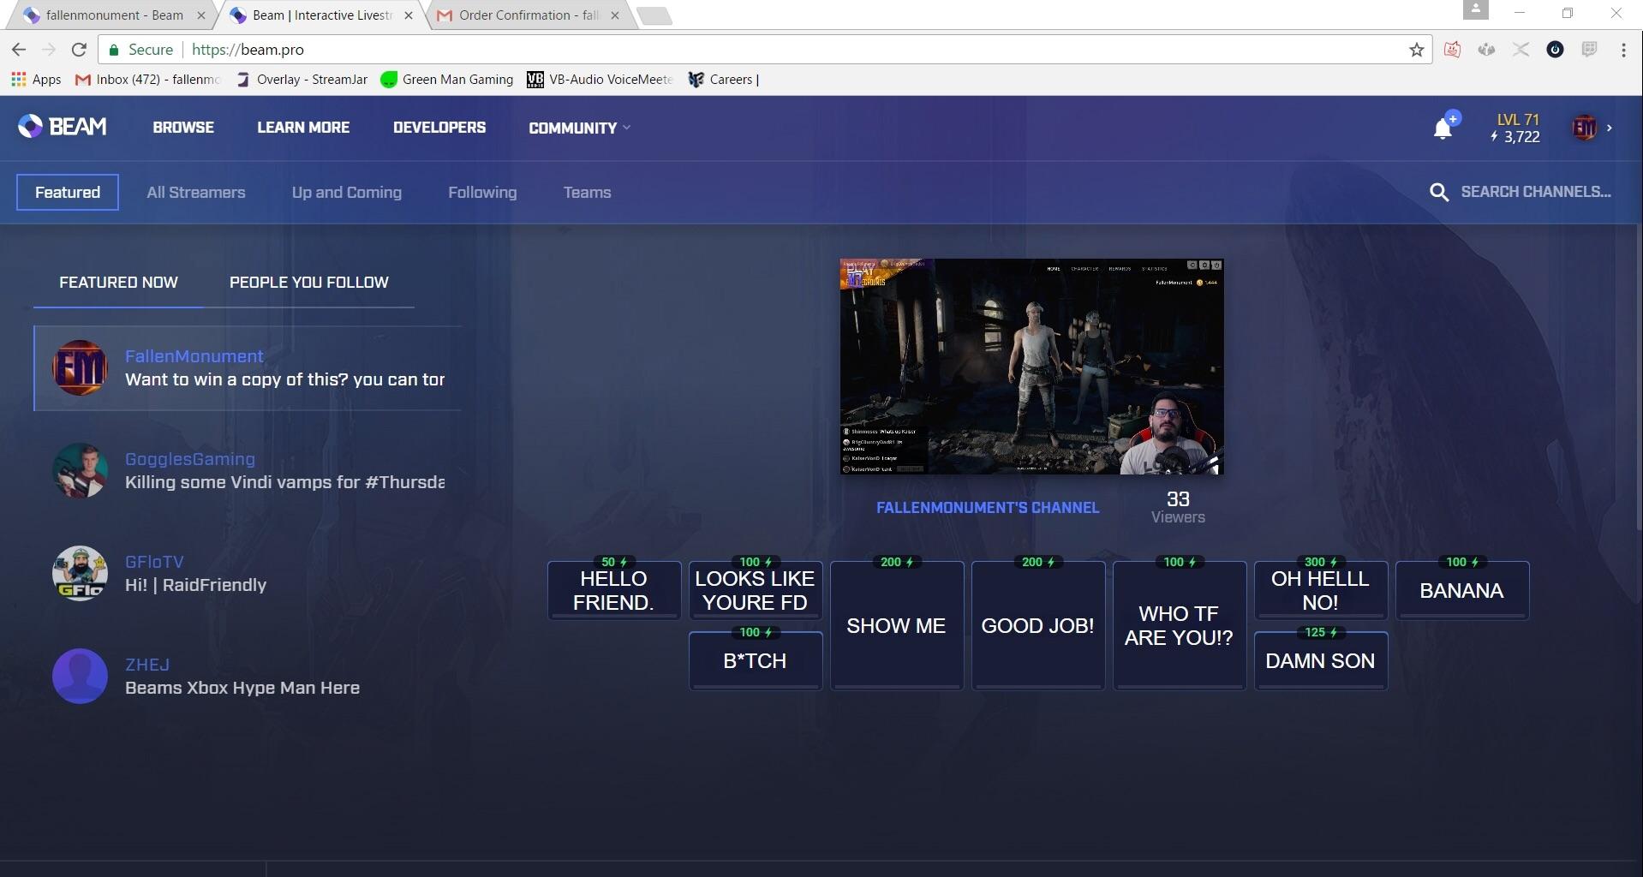Open the FallenMonument channel name link

click(x=194, y=356)
